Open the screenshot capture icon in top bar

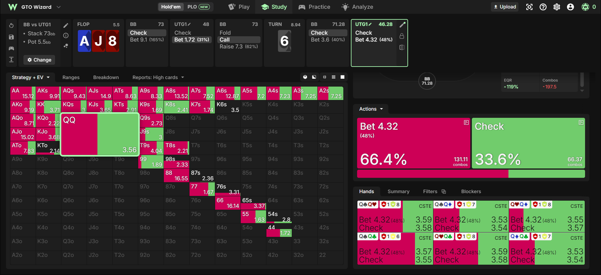pos(529,7)
